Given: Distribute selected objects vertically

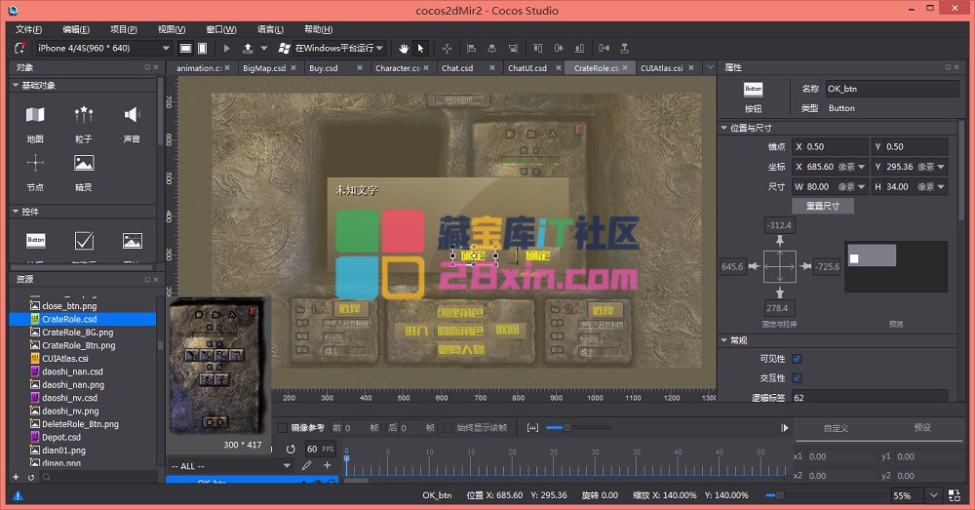Looking at the screenshot, I should [624, 48].
